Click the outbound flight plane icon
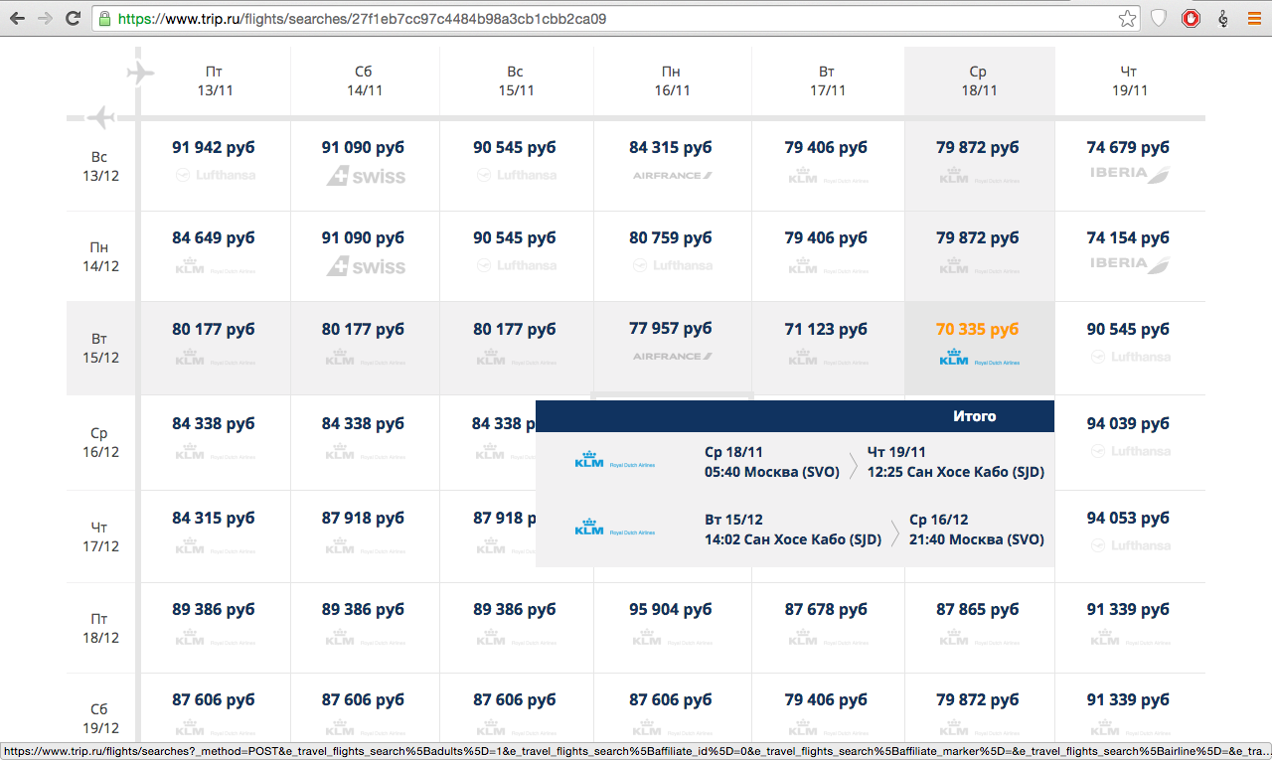1272x760 pixels. pyautogui.click(x=141, y=74)
